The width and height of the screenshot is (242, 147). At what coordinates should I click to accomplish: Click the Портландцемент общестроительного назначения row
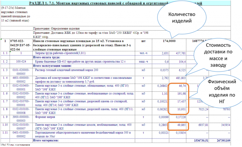[115, 135]
